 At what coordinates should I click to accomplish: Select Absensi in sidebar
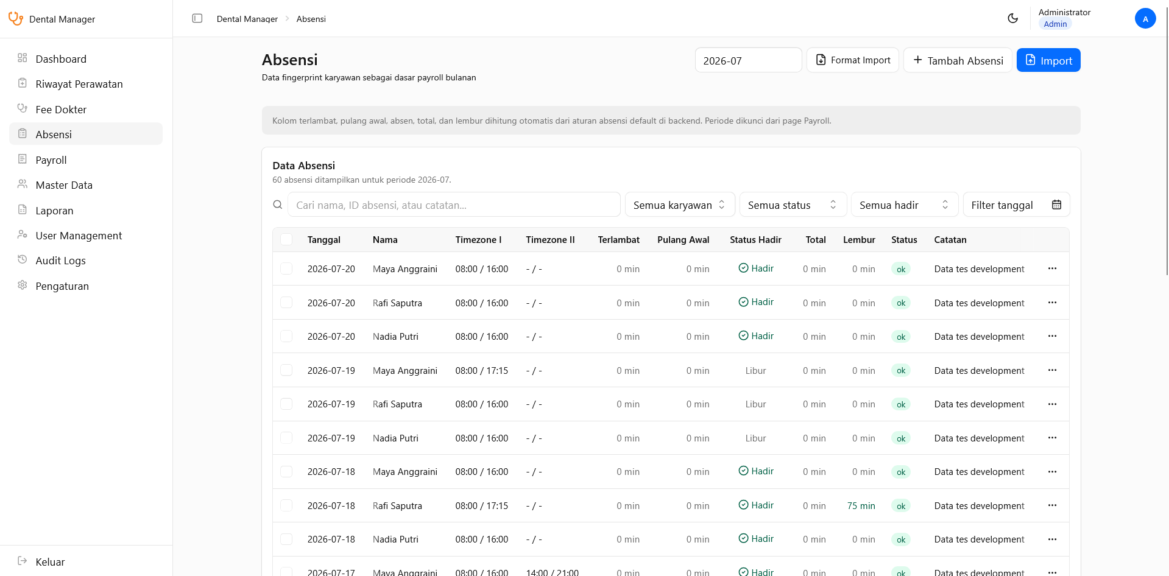[86, 134]
